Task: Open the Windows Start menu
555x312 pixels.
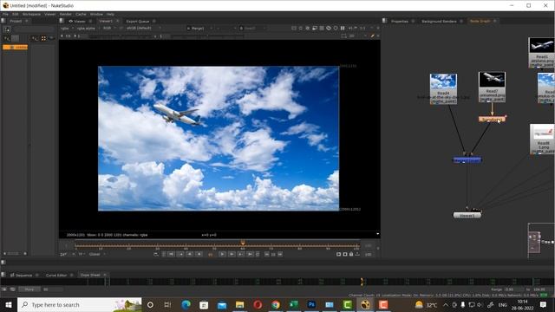Action: click(9, 304)
